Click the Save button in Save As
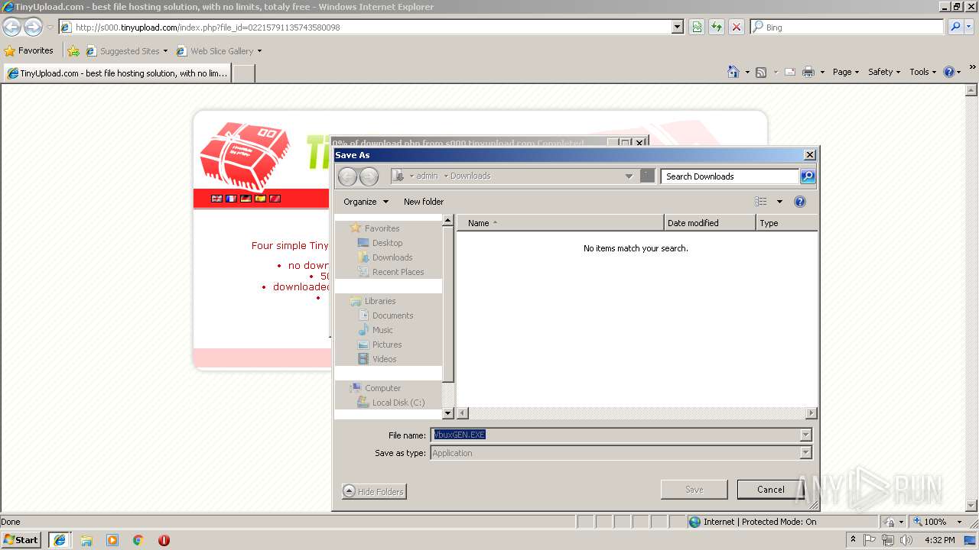 coord(694,490)
